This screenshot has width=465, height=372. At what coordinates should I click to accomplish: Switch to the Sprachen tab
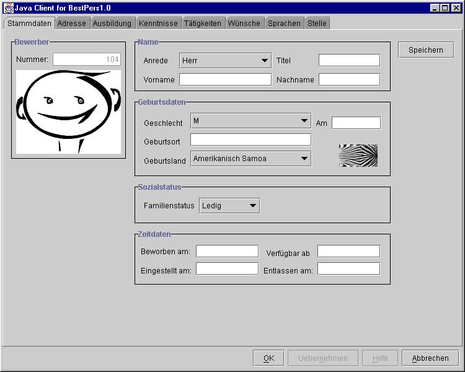284,24
